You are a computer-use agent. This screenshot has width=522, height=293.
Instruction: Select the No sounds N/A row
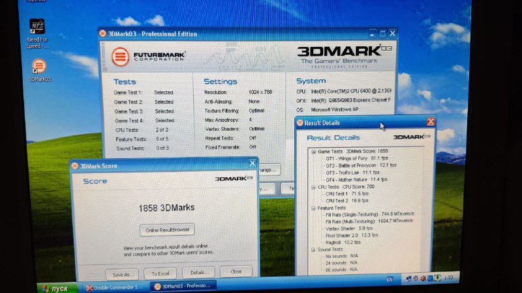[x=341, y=256]
